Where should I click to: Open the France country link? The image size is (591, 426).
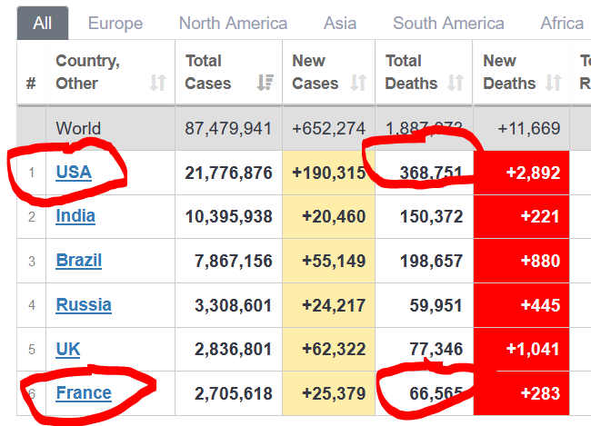pos(84,393)
